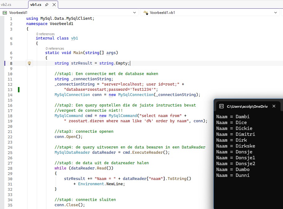Screen dimensions: 283x209
Task: Close the C:\Users\acolp console tab
Action: point(274,106)
